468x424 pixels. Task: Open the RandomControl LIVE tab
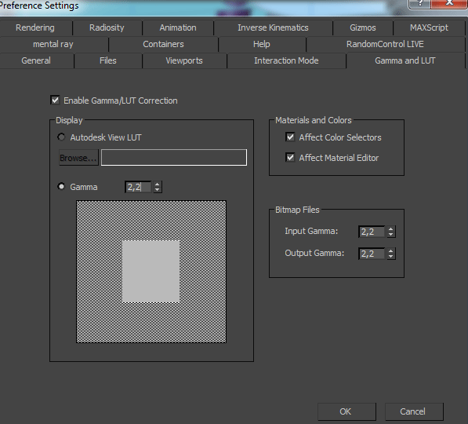385,44
